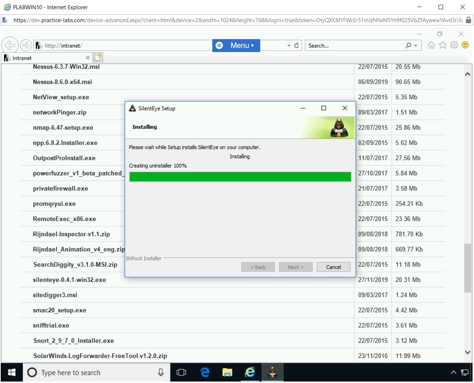Click the IE back navigation arrow
The image size is (474, 383).
click(10, 45)
